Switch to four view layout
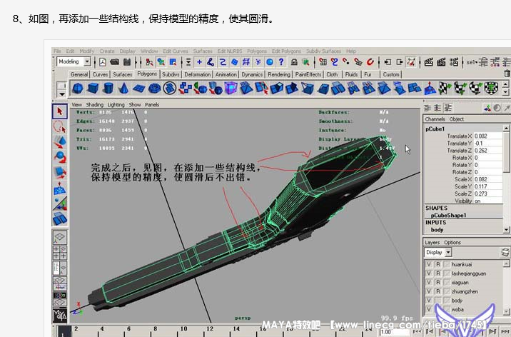The image size is (511, 337). tap(60, 253)
